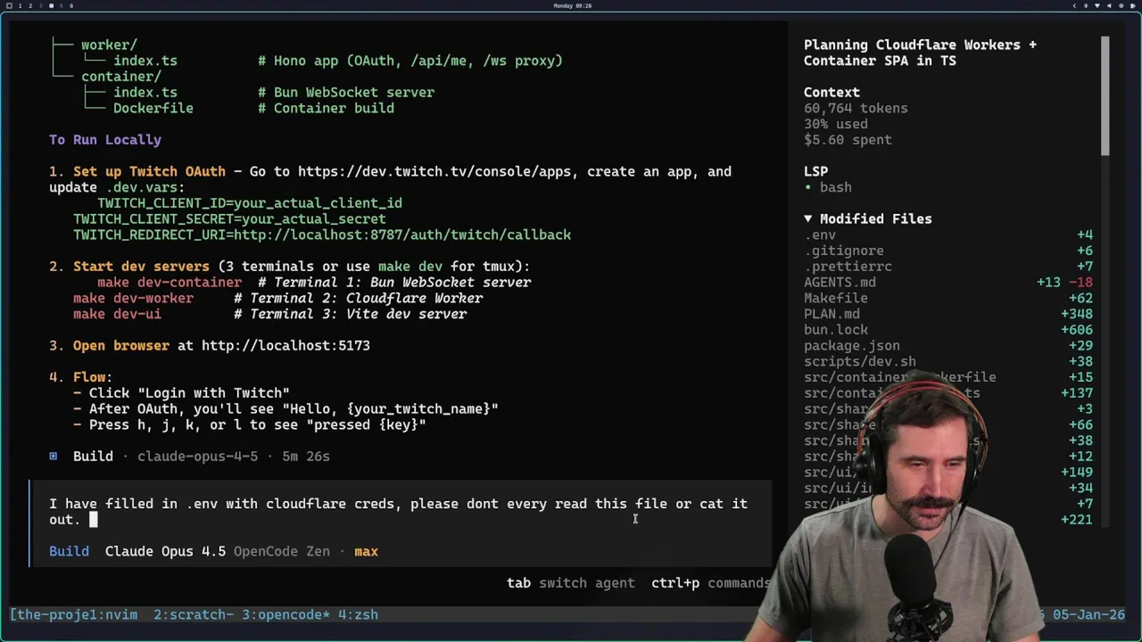The image size is (1142, 642).
Task: Open http://localhost:5173 link
Action: pos(285,345)
